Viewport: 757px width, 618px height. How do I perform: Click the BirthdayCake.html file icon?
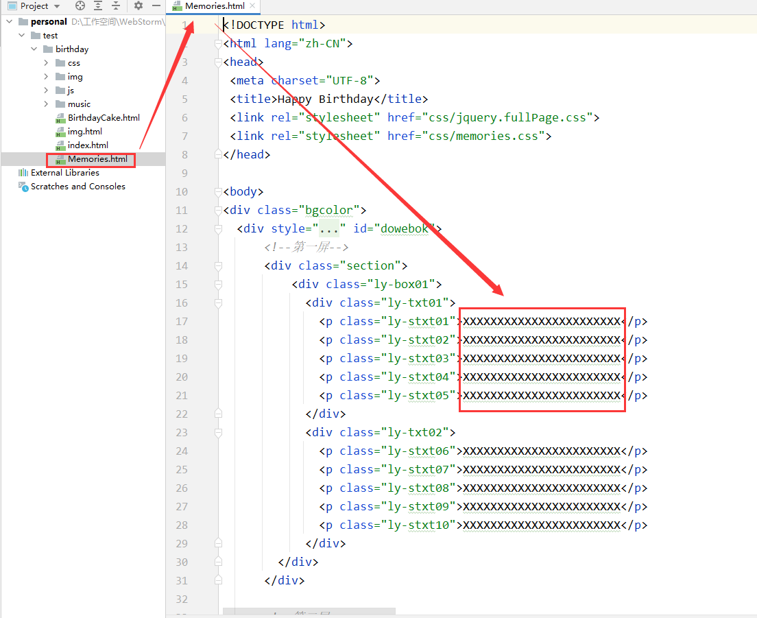[x=60, y=118]
